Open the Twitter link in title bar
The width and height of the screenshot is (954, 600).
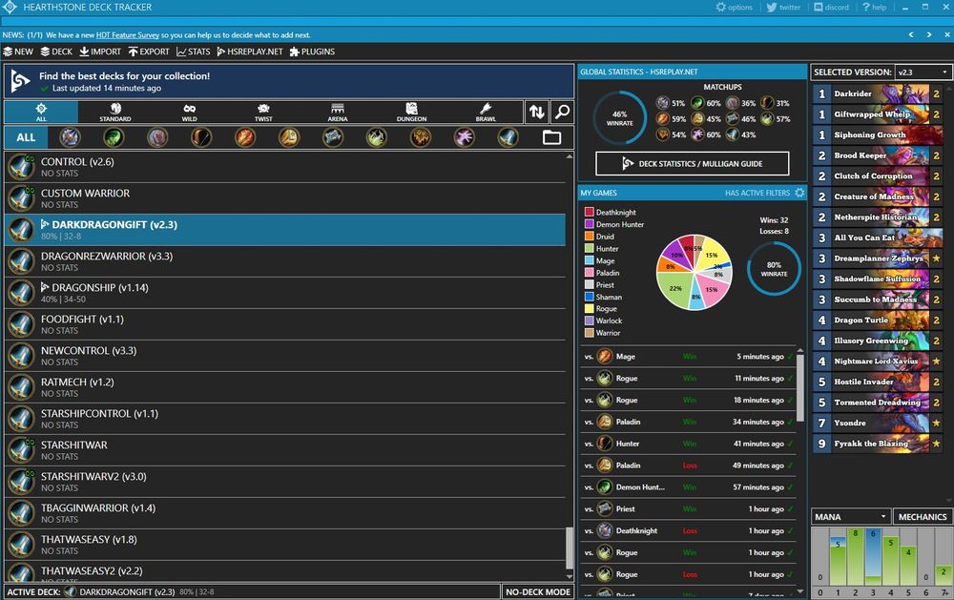pyautogui.click(x=783, y=8)
